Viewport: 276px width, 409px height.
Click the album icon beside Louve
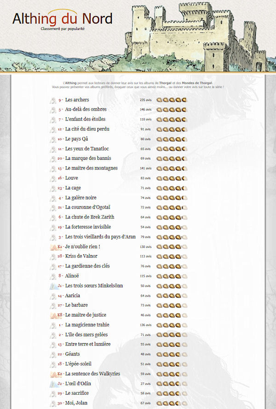53,178
